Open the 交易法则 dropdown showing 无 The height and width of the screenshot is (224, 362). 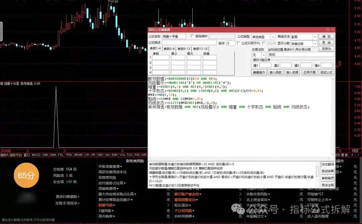pyautogui.click(x=264, y=55)
